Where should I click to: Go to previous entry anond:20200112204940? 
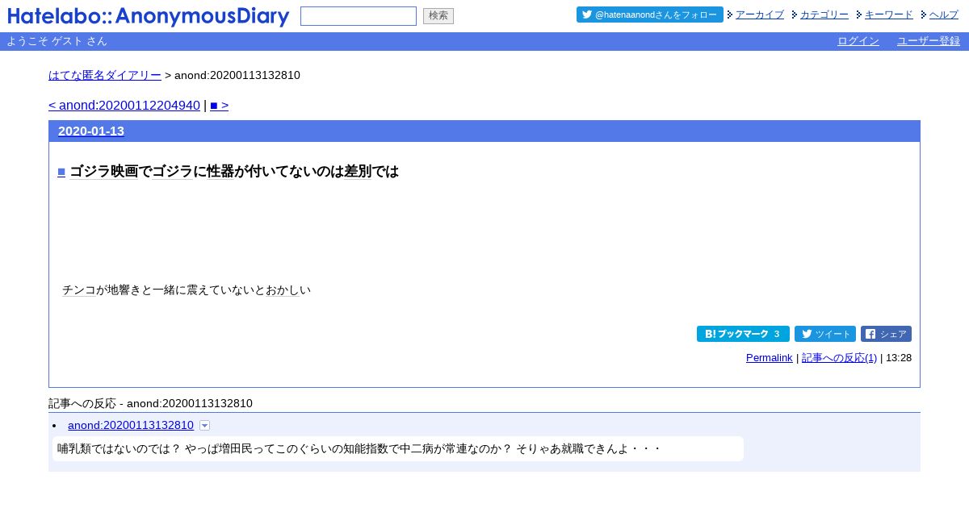point(124,105)
